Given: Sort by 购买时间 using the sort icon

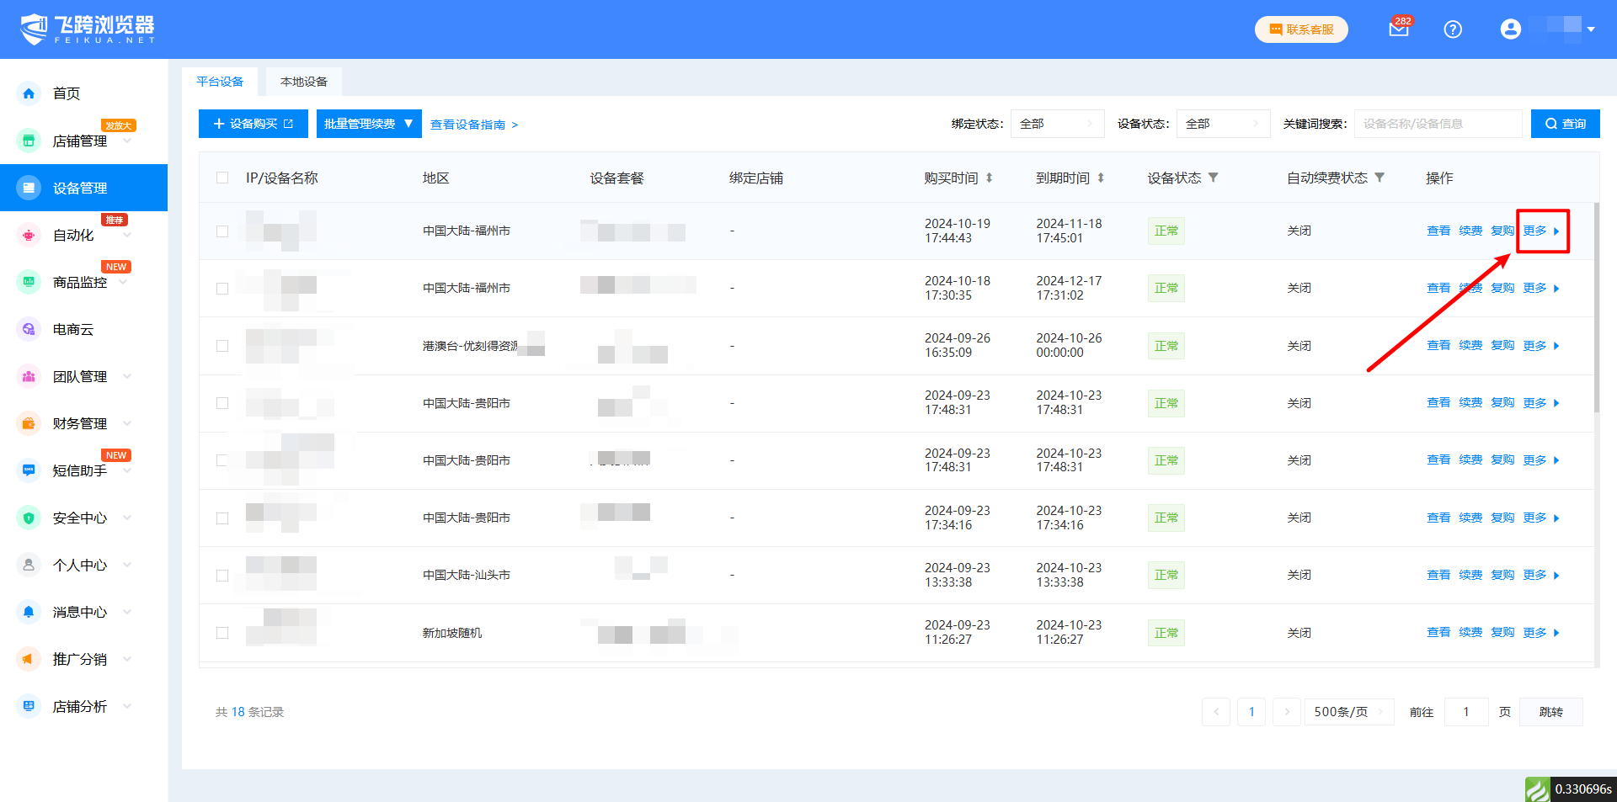Looking at the screenshot, I should coord(990,178).
